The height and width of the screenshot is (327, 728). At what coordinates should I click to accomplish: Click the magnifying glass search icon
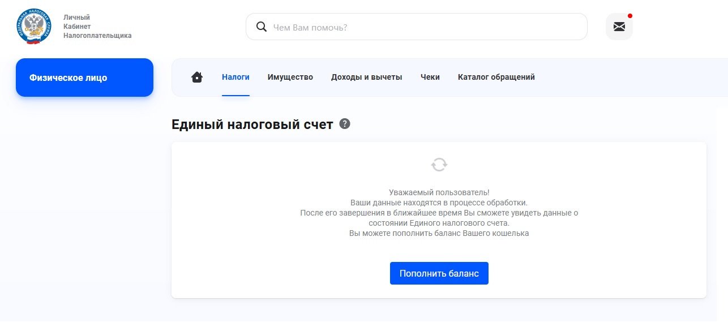coord(262,27)
